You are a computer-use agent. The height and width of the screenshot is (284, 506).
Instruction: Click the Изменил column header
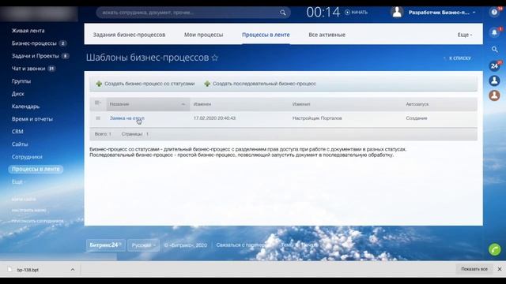(x=301, y=104)
